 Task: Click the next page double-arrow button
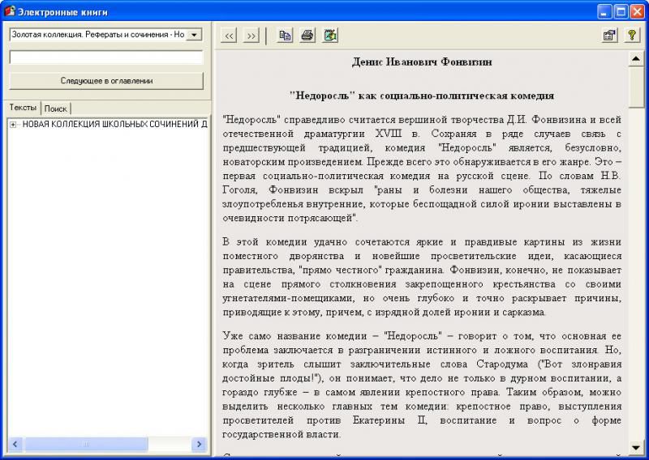point(251,36)
